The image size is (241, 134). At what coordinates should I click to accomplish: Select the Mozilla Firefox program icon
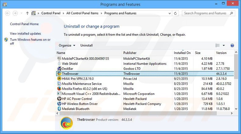(x=59, y=89)
